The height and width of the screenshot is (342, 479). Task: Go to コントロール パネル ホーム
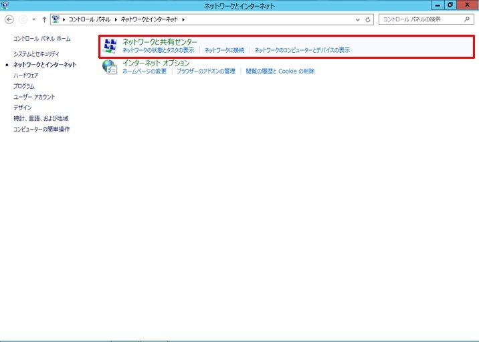(x=41, y=39)
